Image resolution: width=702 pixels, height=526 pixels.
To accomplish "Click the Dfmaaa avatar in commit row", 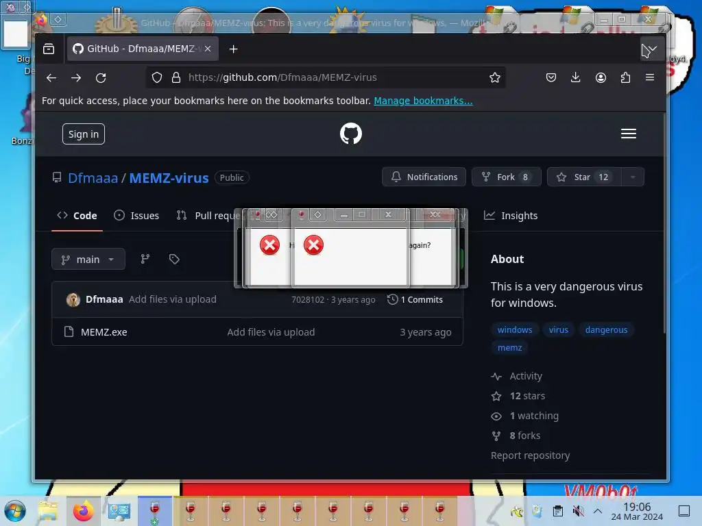I will click(x=73, y=300).
